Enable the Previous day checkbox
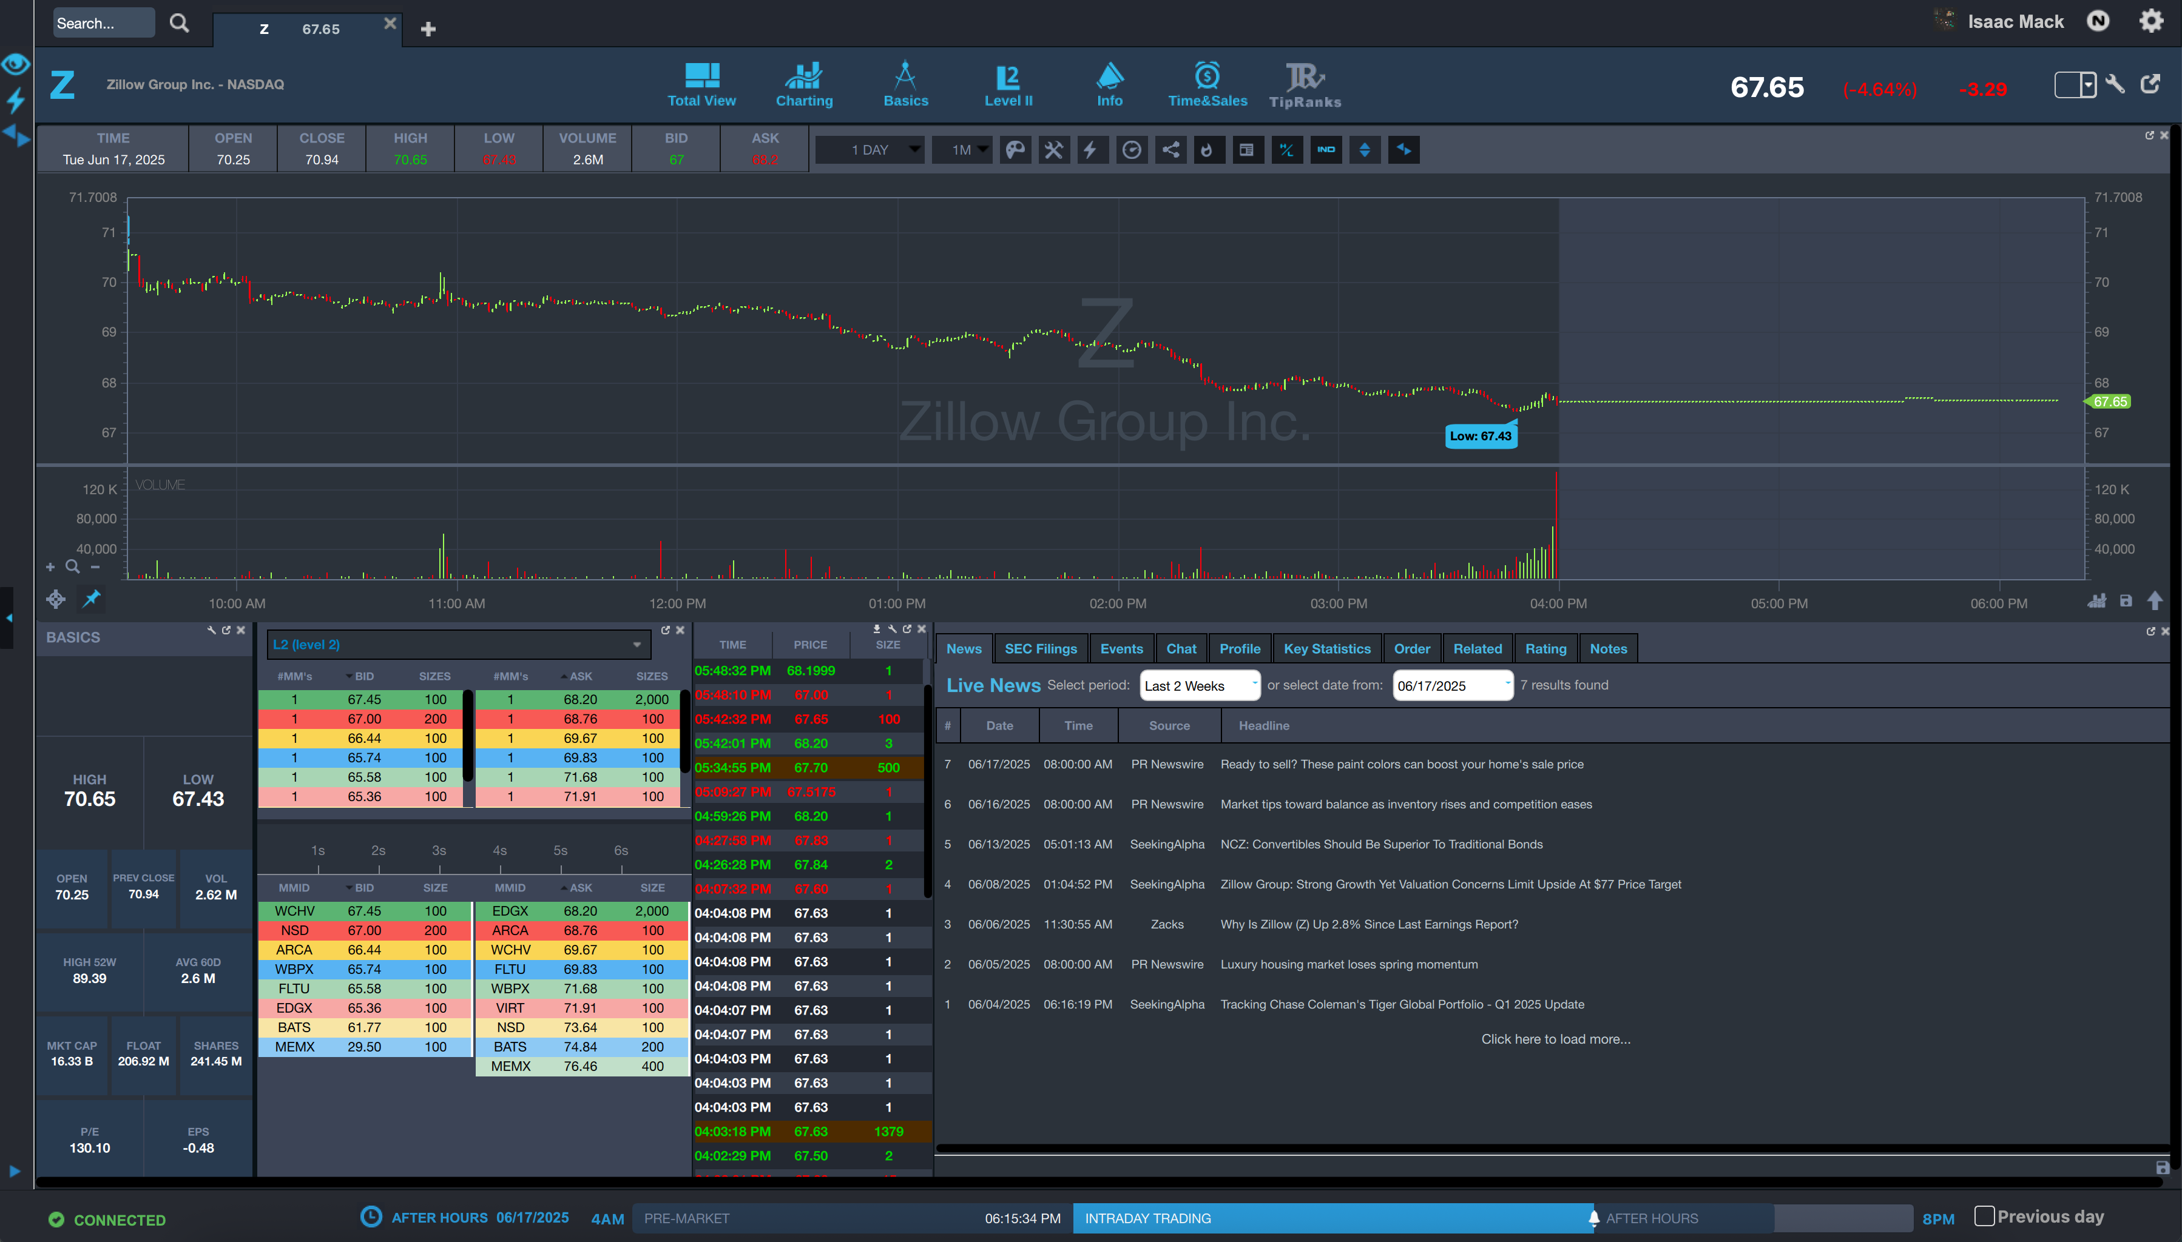Viewport: 2182px width, 1242px height. (1984, 1217)
